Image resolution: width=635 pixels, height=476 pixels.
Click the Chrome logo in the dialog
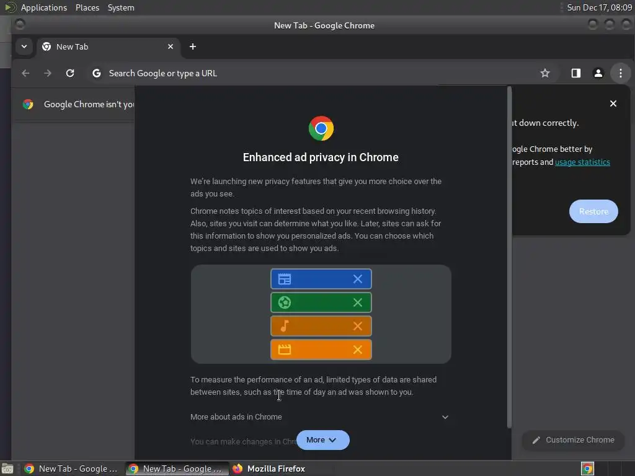tap(321, 128)
